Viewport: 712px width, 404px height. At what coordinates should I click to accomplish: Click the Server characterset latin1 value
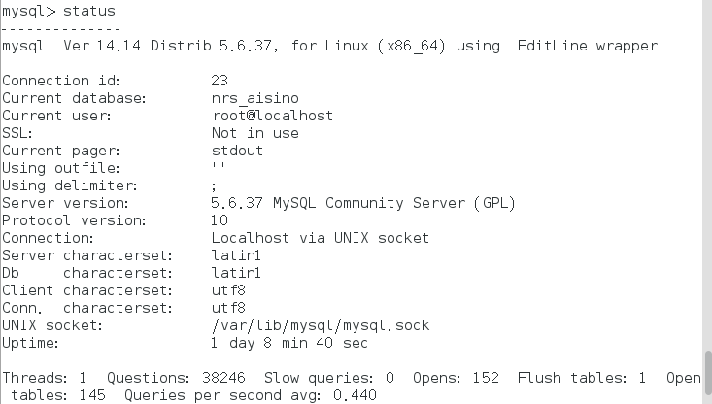tap(236, 255)
